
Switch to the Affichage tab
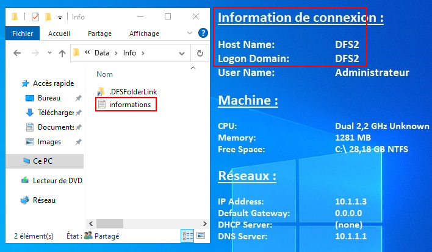point(144,33)
